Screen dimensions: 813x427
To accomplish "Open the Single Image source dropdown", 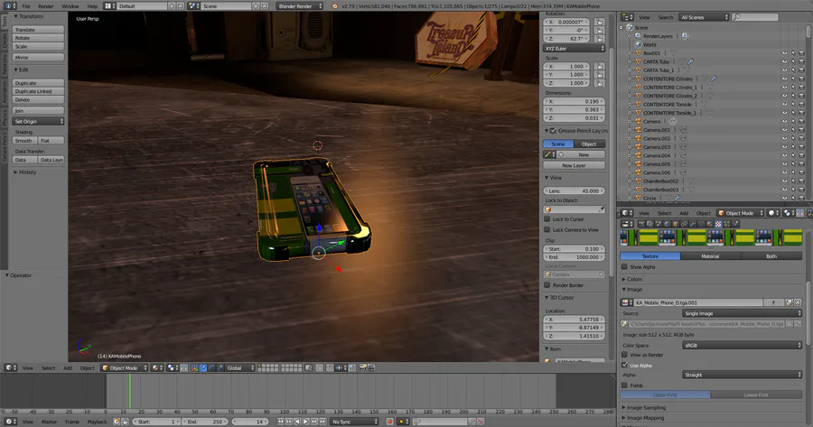I will (742, 313).
